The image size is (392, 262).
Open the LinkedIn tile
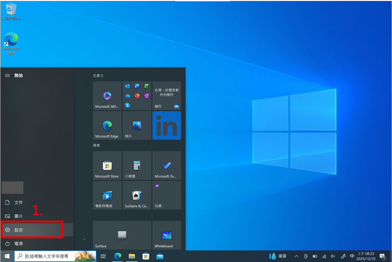pos(167,125)
